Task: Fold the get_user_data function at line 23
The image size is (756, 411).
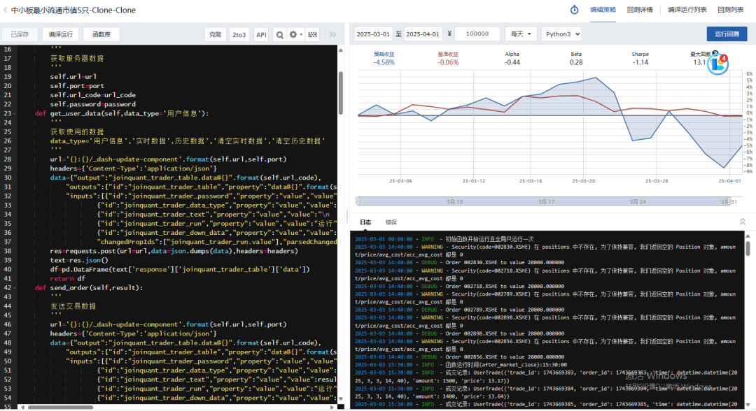Action: 15,114
